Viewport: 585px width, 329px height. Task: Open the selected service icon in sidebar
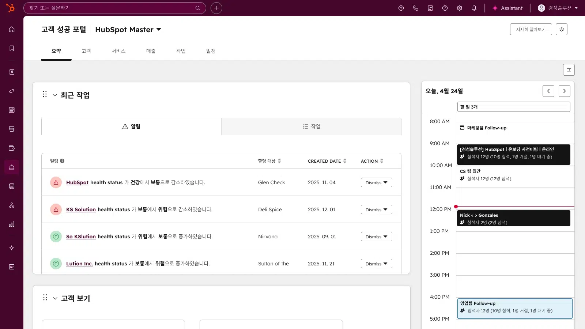(12, 167)
